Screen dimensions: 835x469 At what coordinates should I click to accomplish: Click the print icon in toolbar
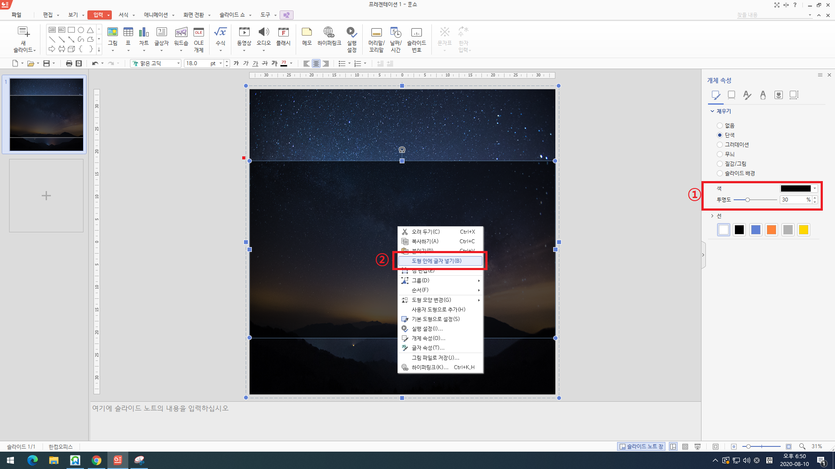69,63
